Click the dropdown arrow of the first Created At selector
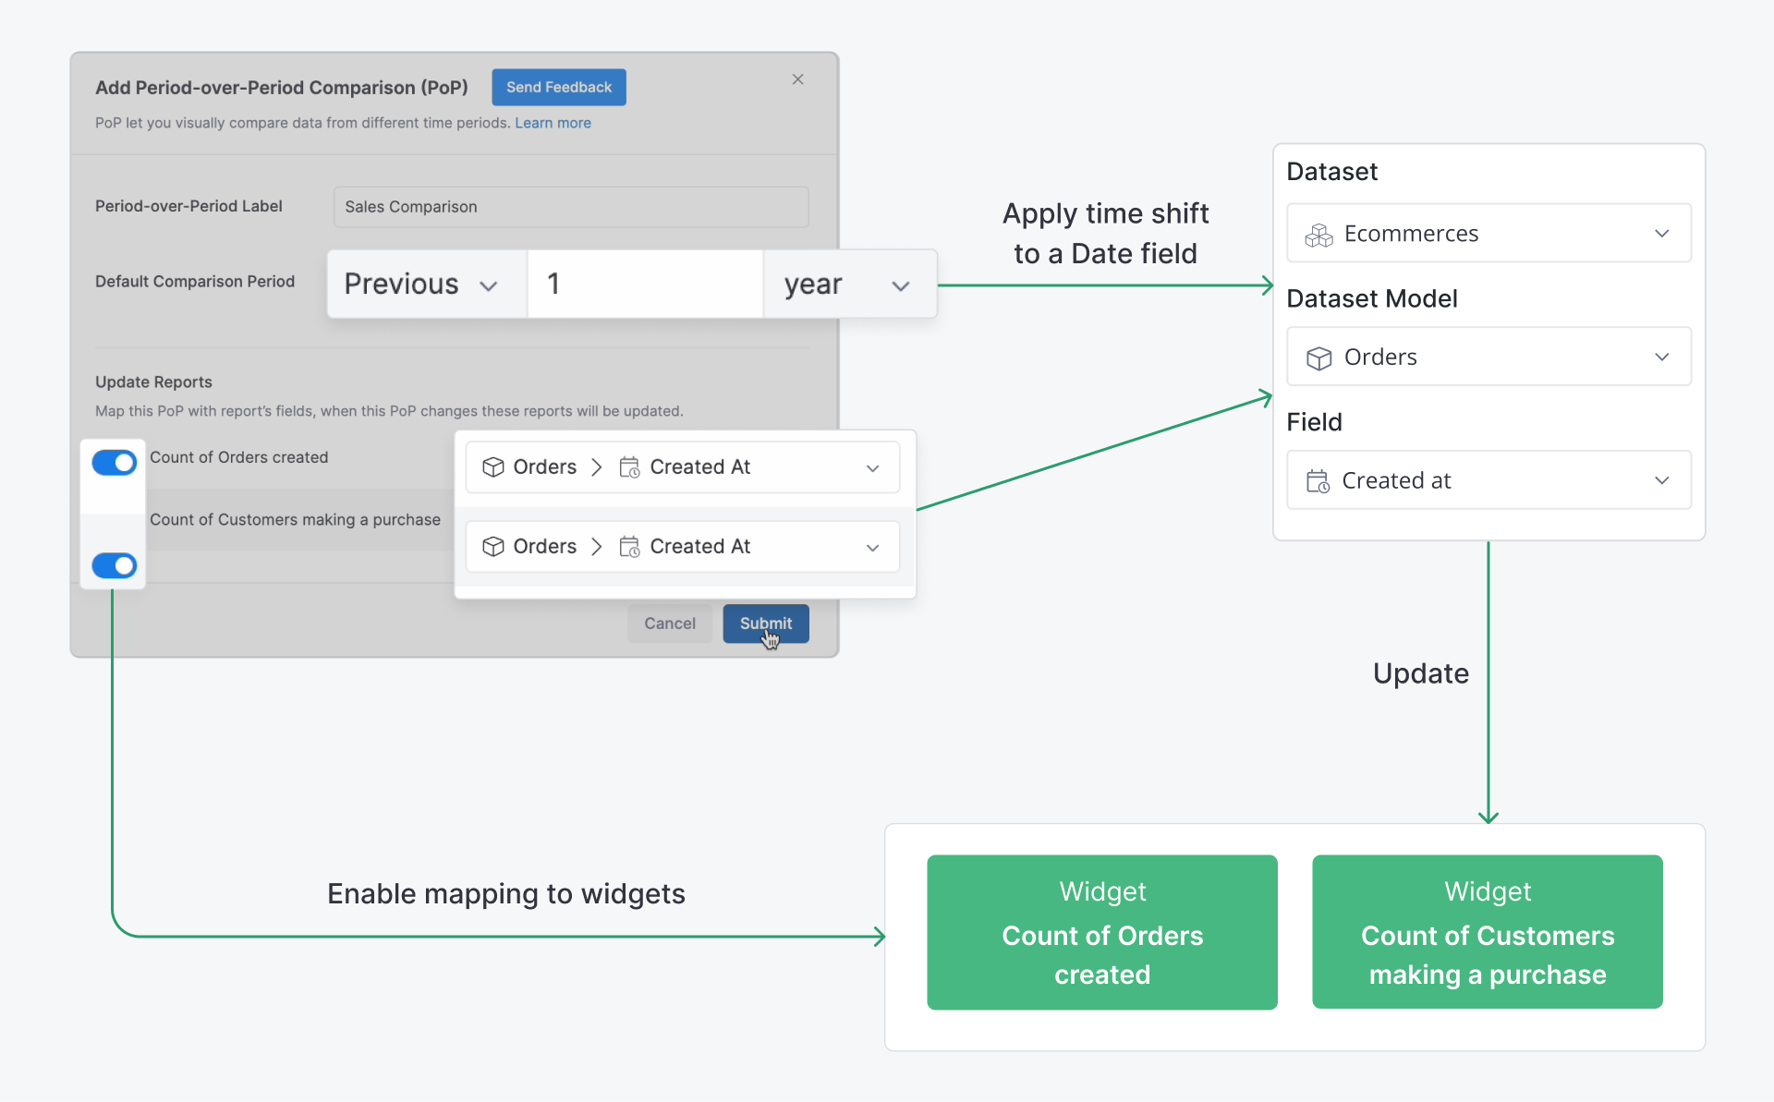1774x1102 pixels. point(872,468)
